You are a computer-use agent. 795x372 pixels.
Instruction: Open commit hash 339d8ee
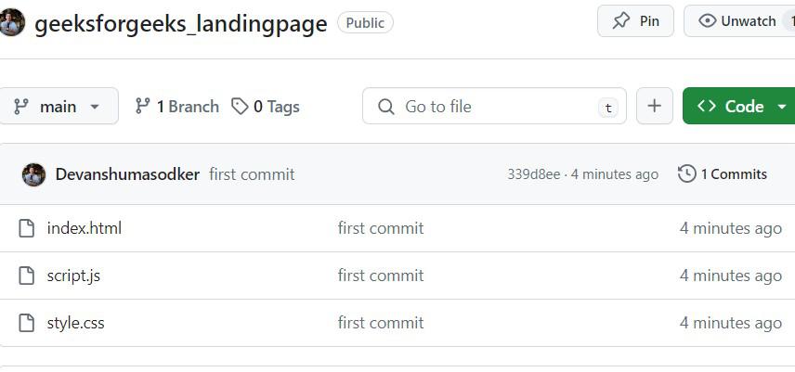pos(533,174)
